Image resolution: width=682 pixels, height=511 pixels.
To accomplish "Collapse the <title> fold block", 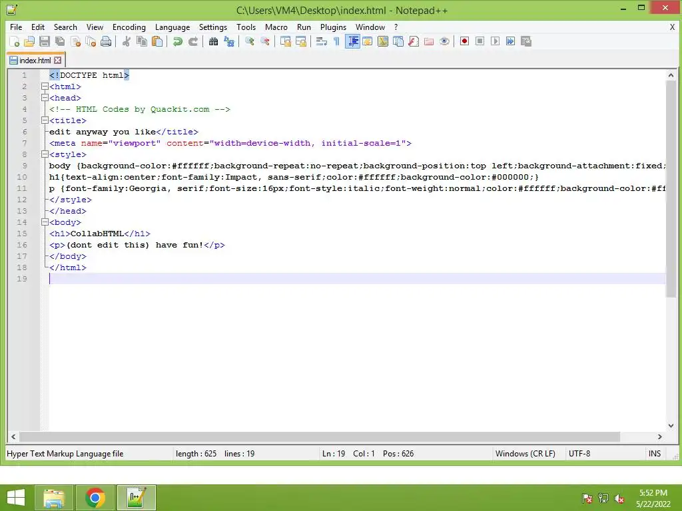I will [45, 120].
